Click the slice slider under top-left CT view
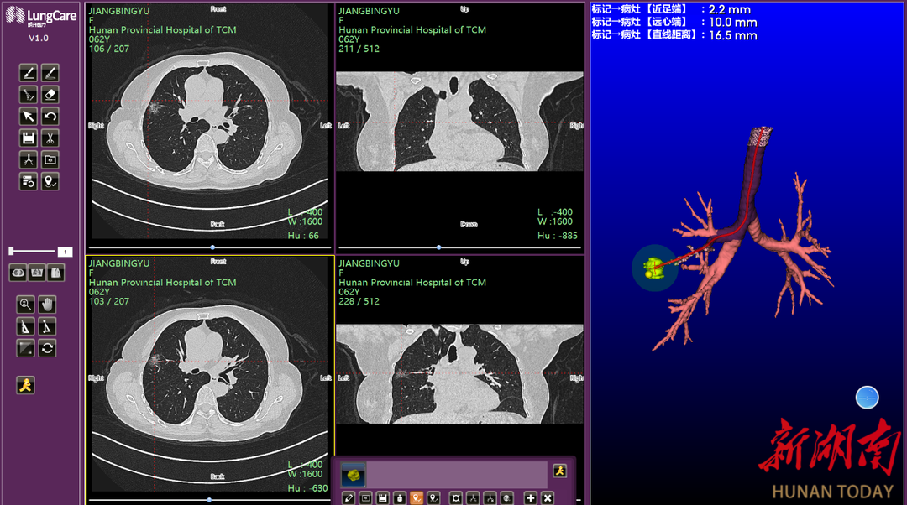The image size is (907, 505). 212,247
